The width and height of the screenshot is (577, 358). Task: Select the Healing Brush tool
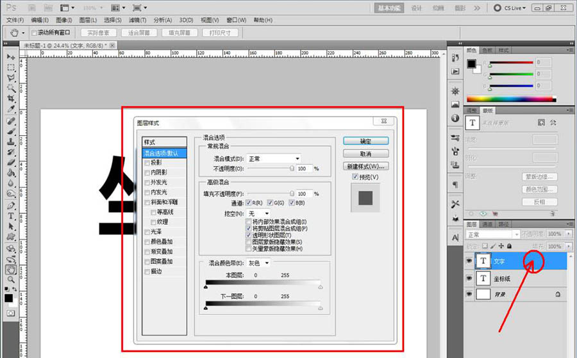click(x=11, y=121)
